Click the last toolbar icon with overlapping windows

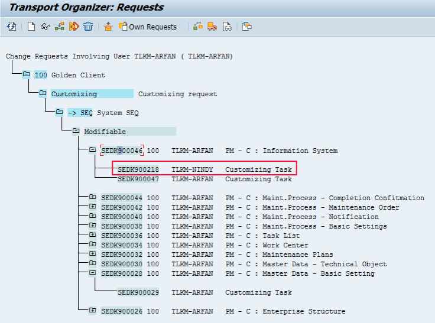click(x=246, y=27)
